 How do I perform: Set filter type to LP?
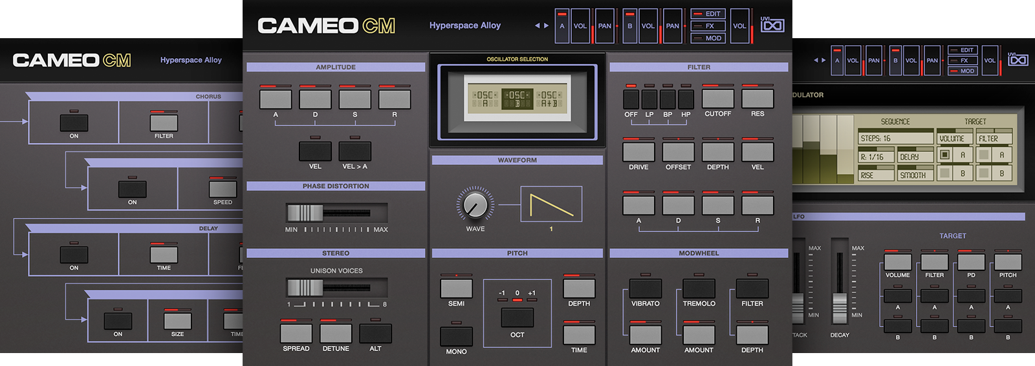click(x=649, y=99)
